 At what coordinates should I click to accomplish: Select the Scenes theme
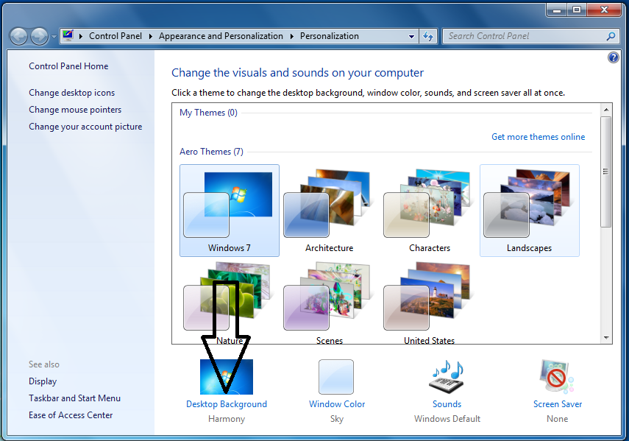pyautogui.click(x=330, y=303)
